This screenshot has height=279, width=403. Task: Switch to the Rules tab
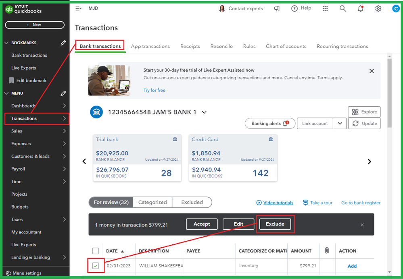pos(249,46)
